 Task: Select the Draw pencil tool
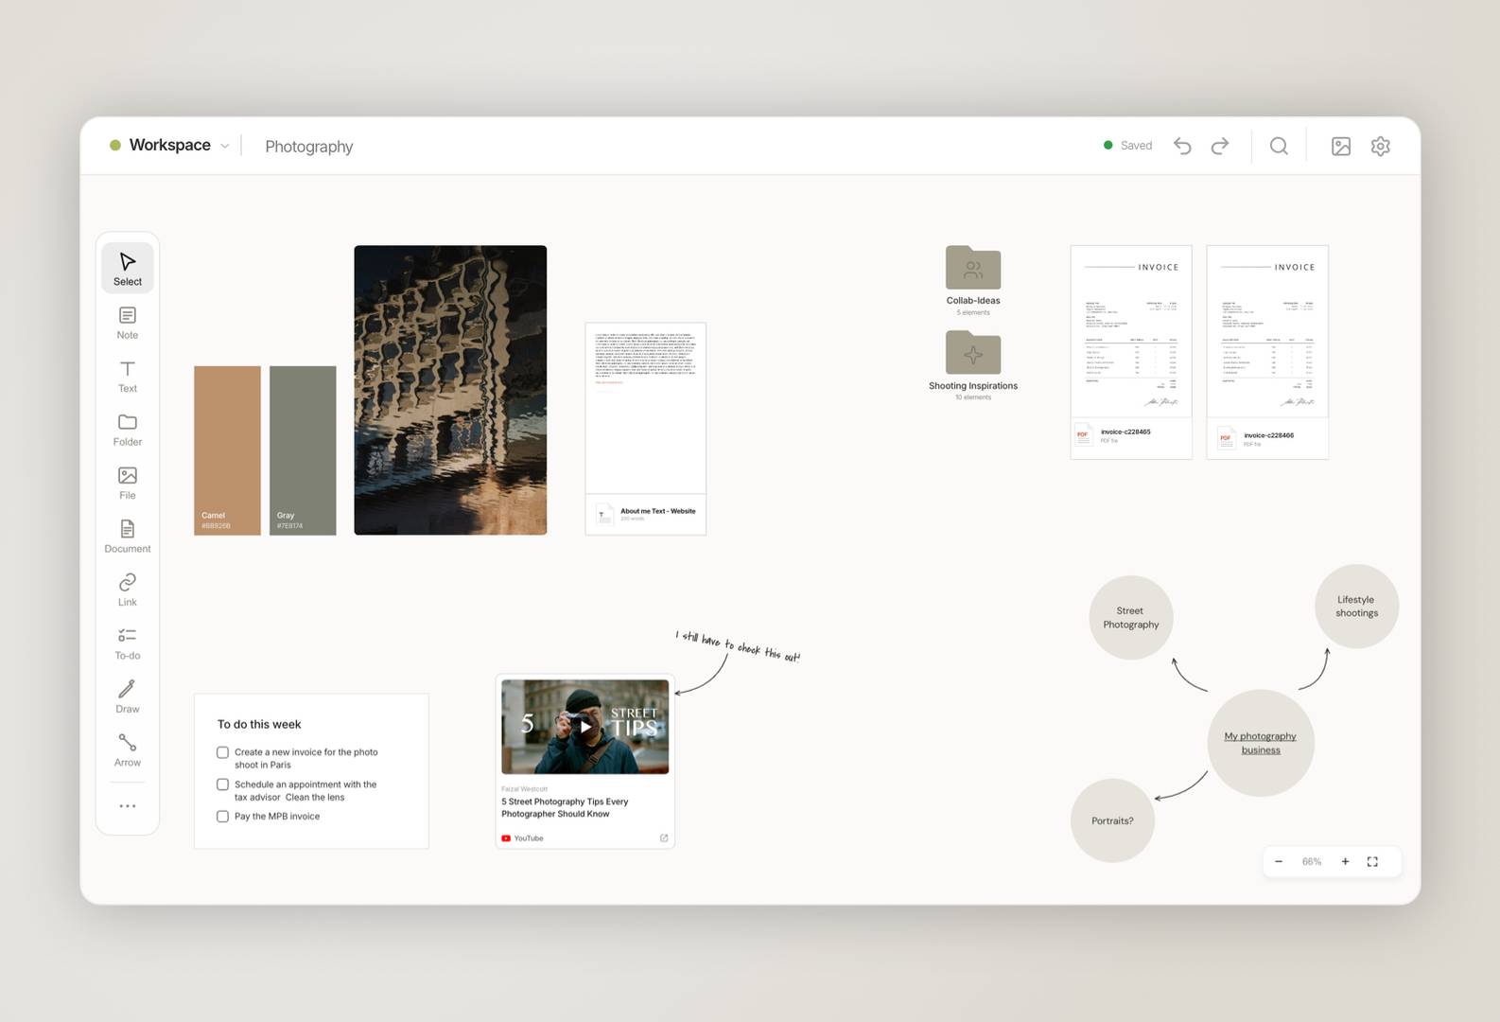[128, 696]
